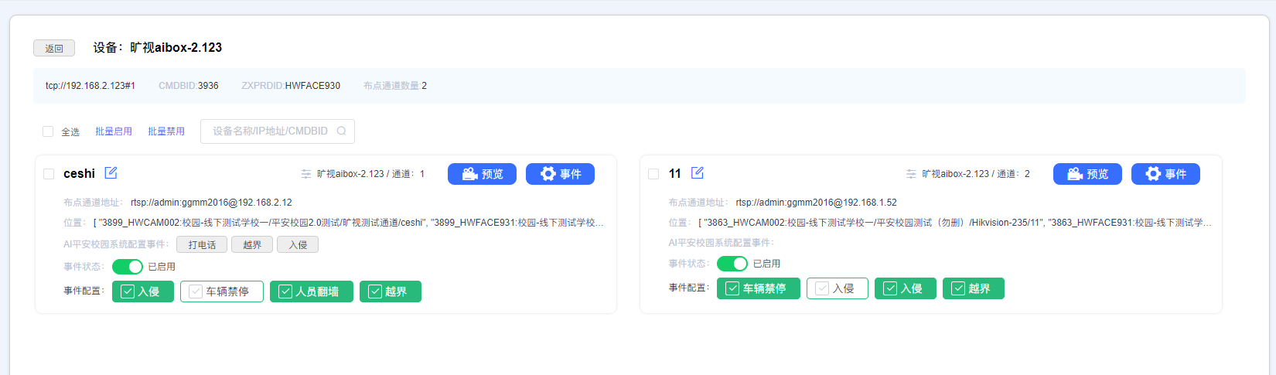Open camera preview for channel 11

1087,174
